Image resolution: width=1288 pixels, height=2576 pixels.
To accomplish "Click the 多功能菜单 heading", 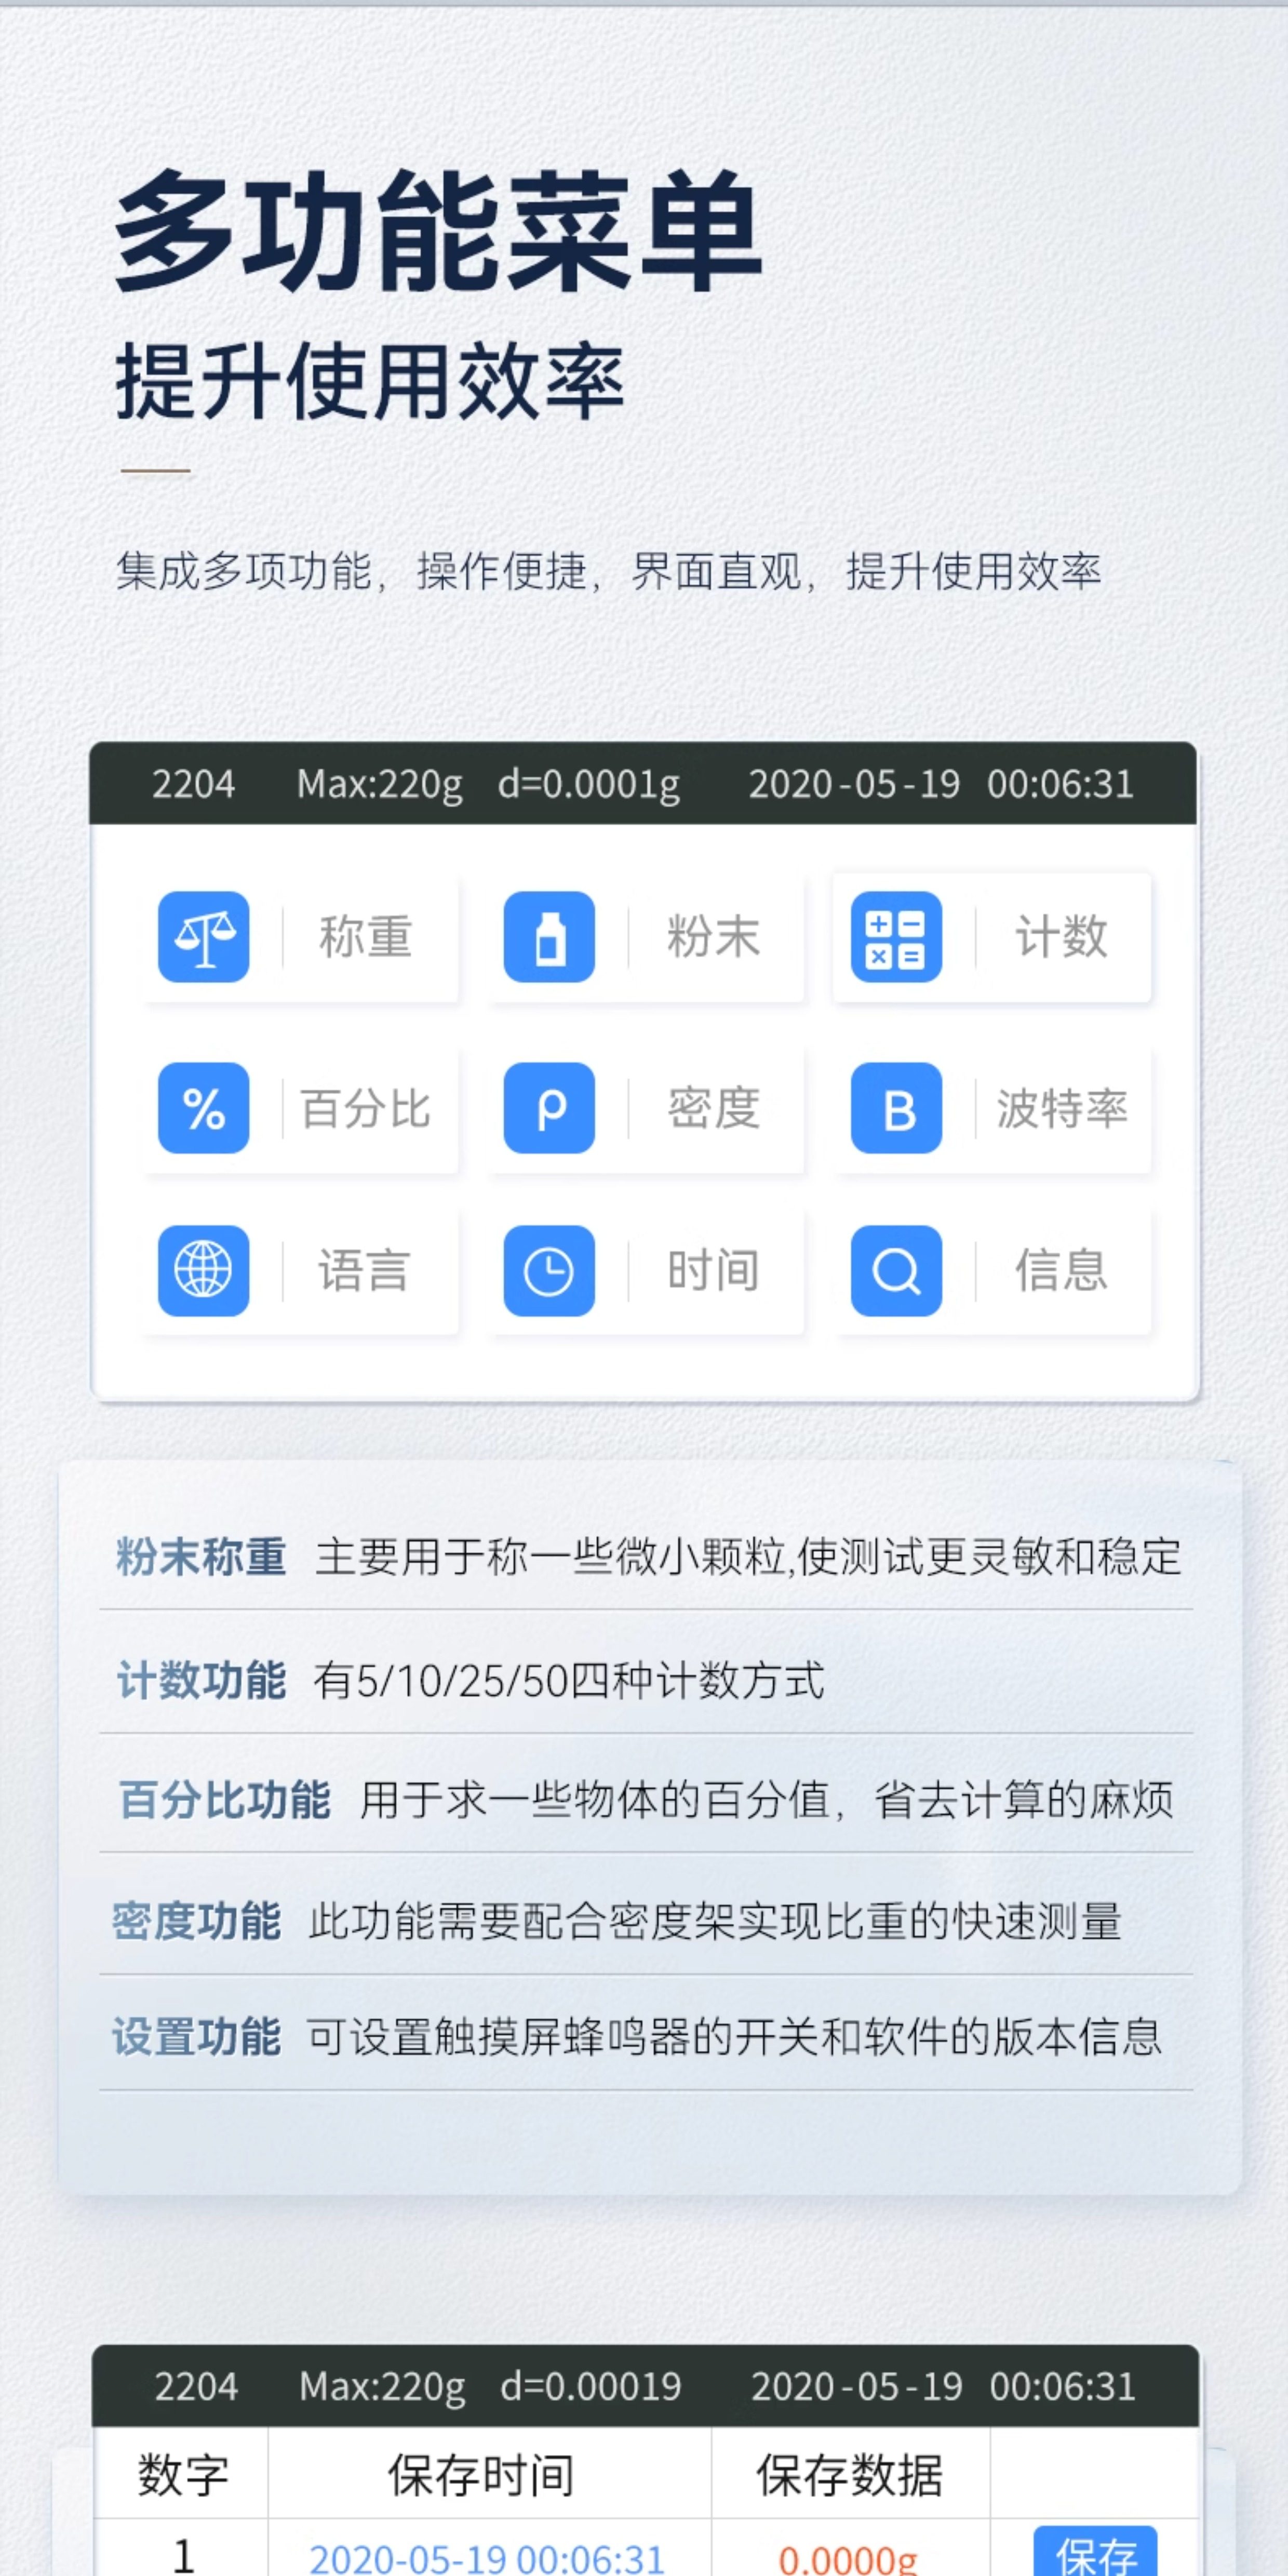I will tap(439, 231).
